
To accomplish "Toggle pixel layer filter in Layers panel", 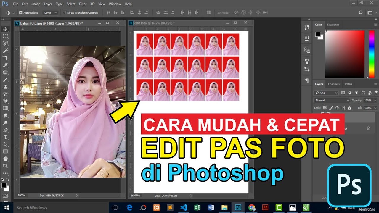I will [x=343, y=93].
